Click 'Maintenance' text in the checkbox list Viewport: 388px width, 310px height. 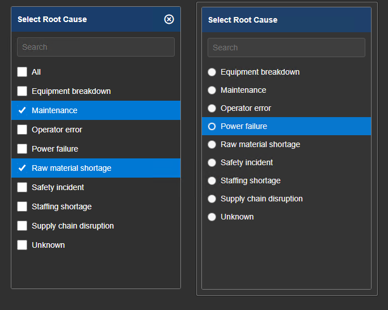click(54, 110)
